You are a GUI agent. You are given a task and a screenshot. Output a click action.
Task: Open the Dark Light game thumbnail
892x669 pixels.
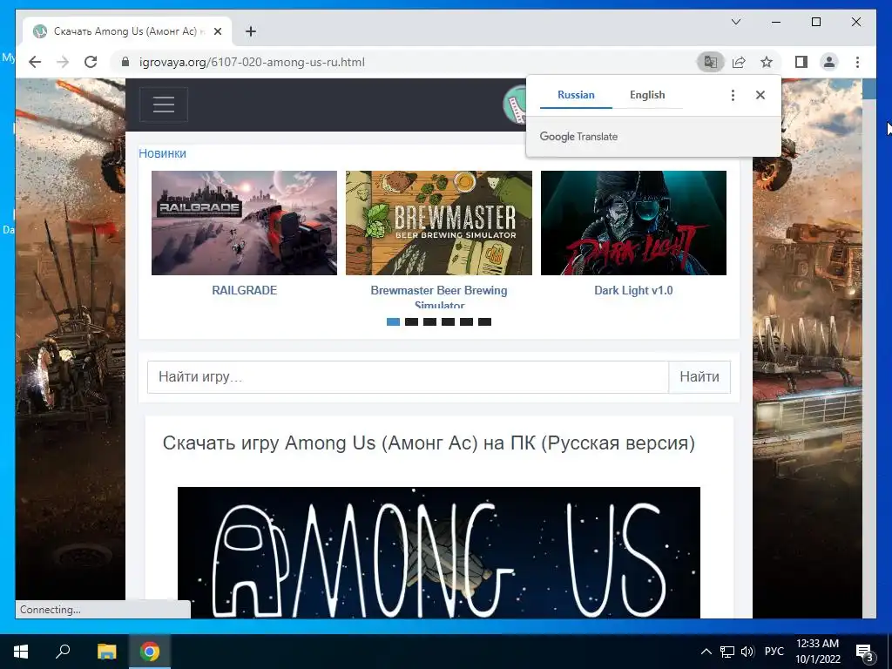coord(633,223)
